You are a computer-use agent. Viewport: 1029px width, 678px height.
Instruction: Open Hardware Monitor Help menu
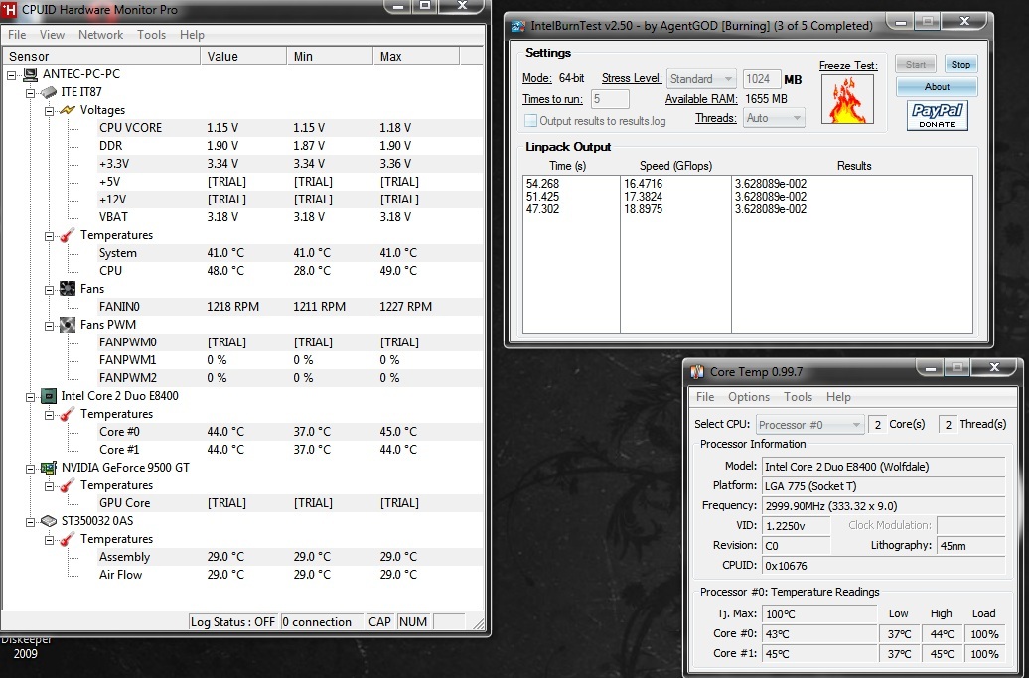point(192,35)
